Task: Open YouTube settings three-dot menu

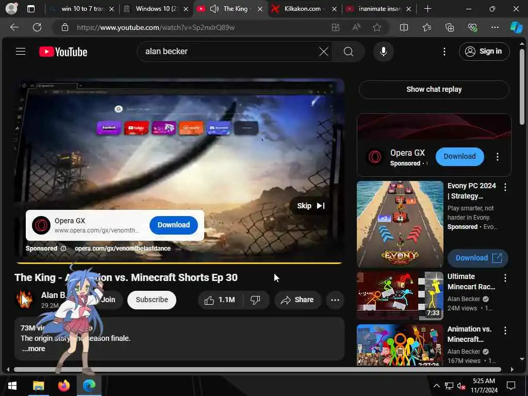Action: tap(444, 52)
